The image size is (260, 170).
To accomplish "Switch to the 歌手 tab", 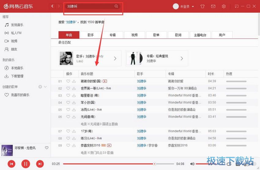I will coord(91,35).
